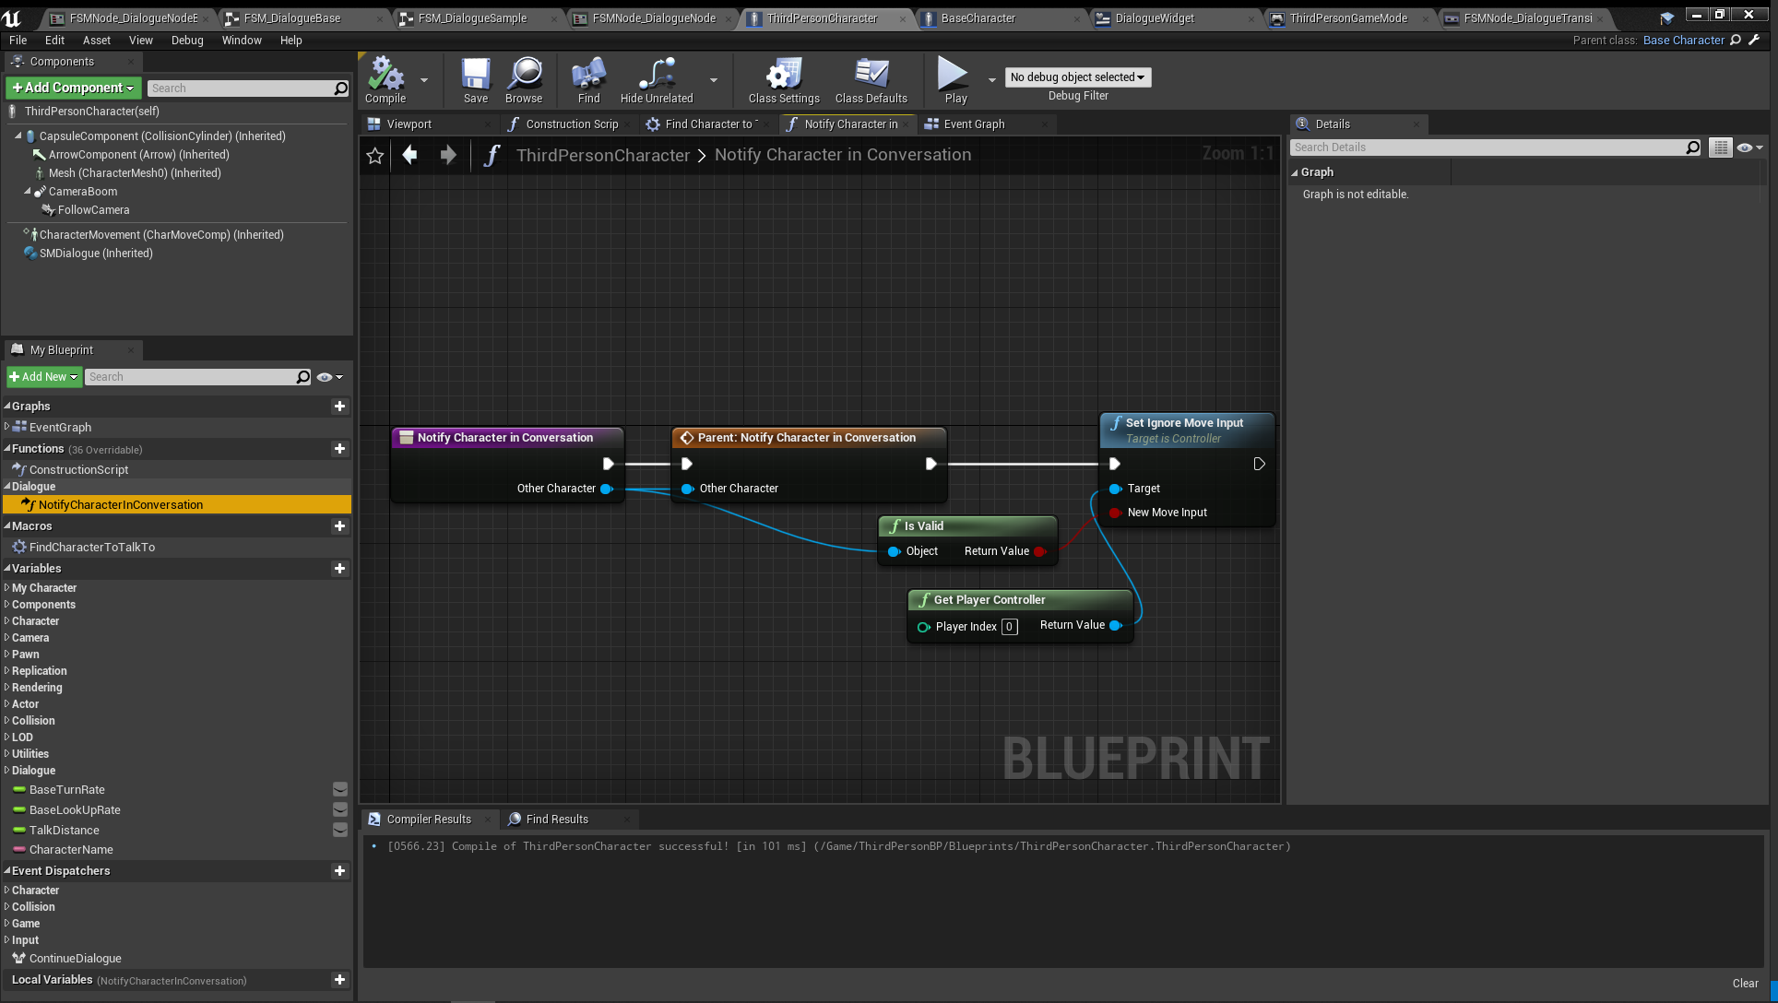Bookmark graph with the star icon
This screenshot has width=1778, height=1003.
coord(374,156)
